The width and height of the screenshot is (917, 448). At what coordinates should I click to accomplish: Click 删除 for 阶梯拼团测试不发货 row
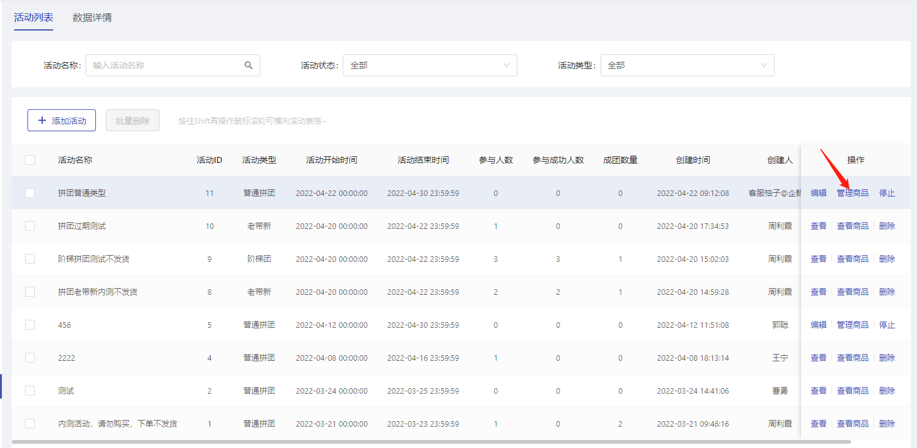[887, 259]
